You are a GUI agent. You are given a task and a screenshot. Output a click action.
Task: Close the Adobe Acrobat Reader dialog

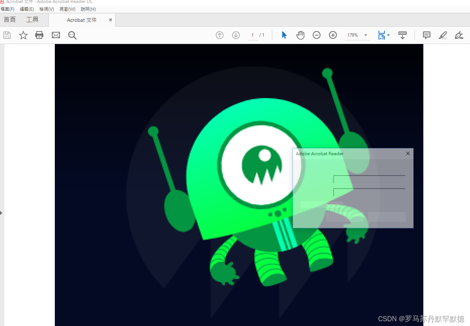(x=408, y=154)
